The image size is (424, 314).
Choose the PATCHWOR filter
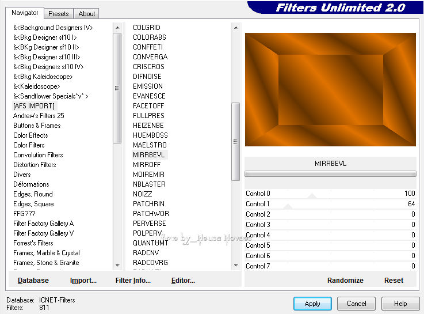151,214
